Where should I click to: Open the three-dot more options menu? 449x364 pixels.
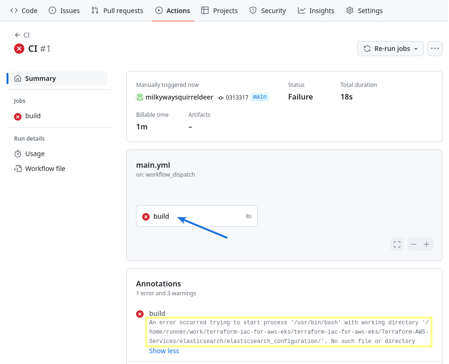point(435,49)
